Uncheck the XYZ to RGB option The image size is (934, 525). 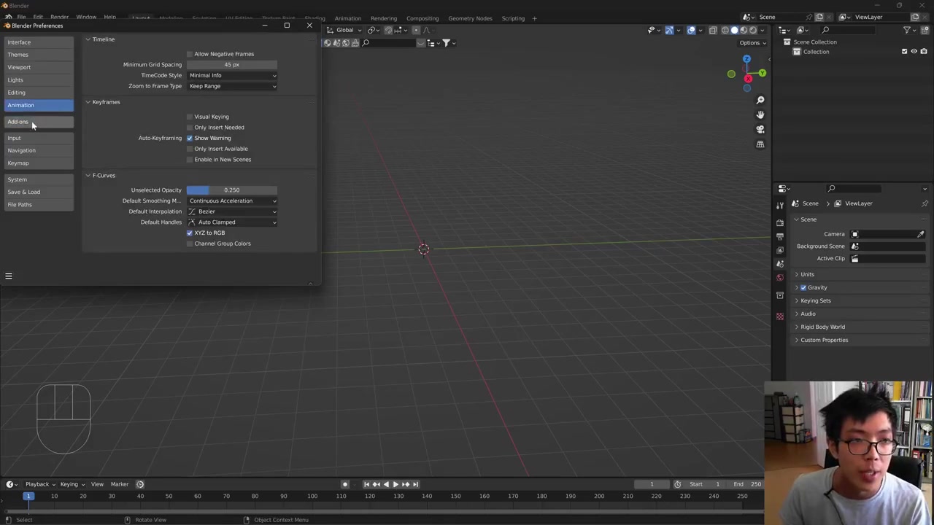click(190, 233)
